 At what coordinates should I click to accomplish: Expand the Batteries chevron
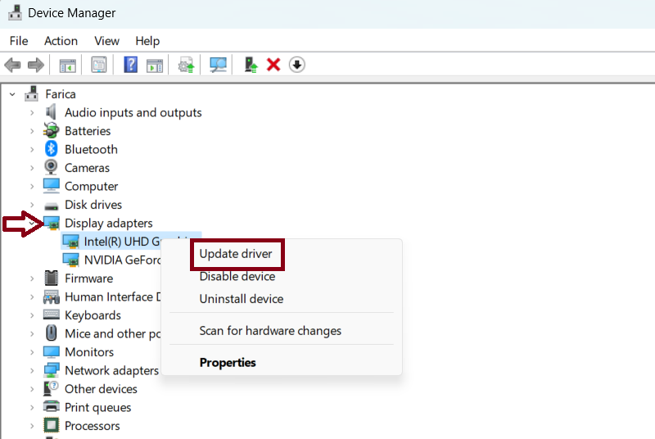(32, 131)
